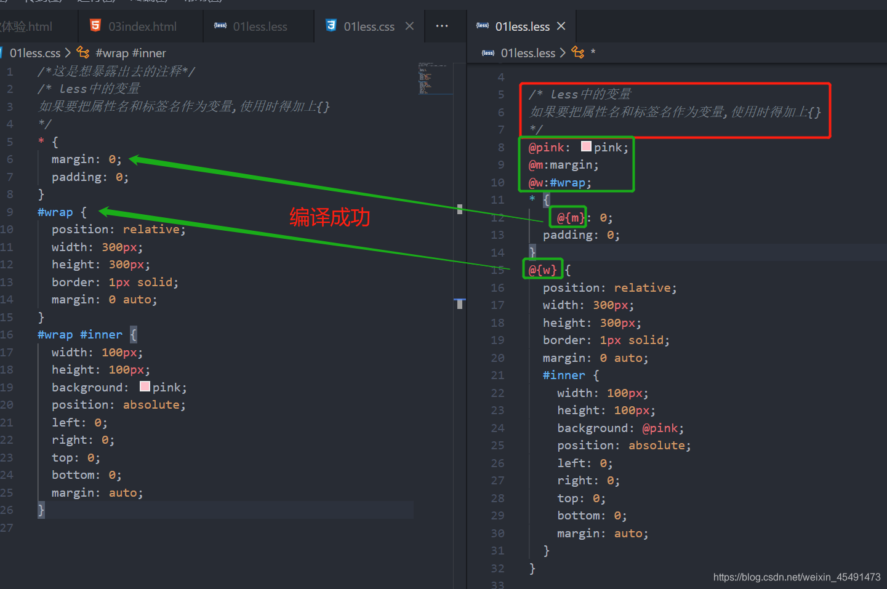
Task: Close the 01less.less tab in right group
Action: [x=561, y=26]
